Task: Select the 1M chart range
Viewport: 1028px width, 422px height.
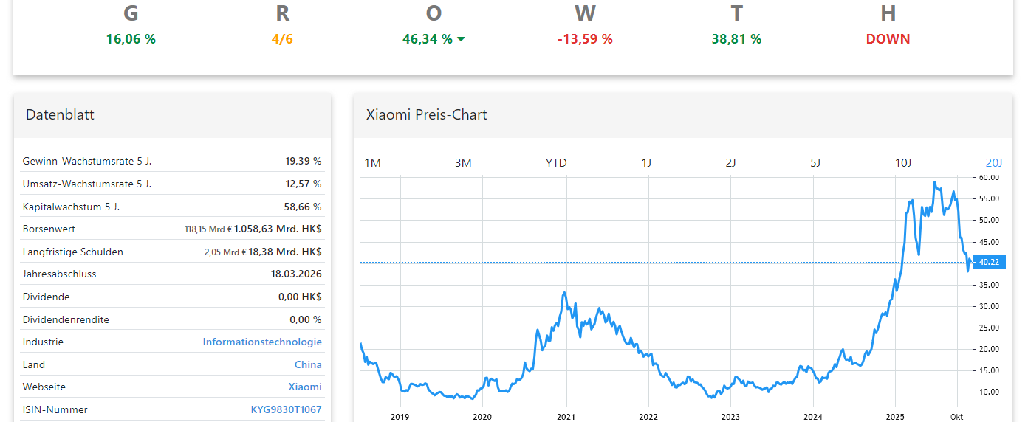Action: [x=372, y=162]
